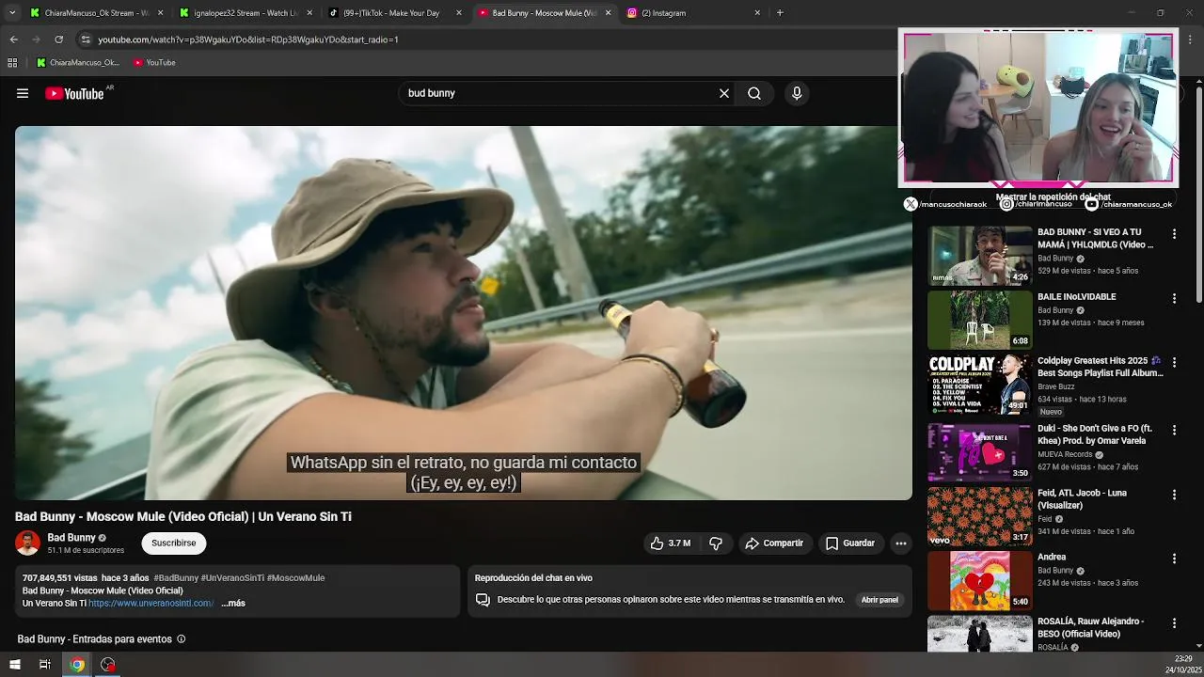Open ChiaraMancuso_Ok bookmark
1204x677 pixels.
click(x=78, y=63)
